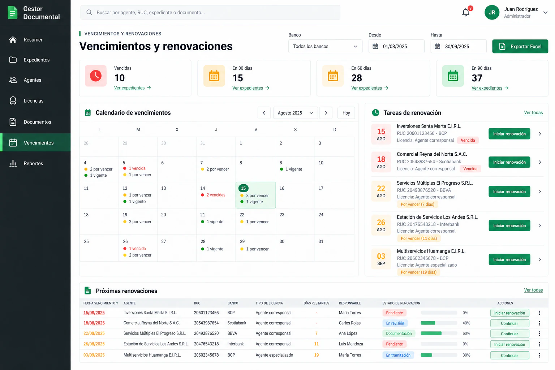Go to next month in calendar
The image size is (555, 370).
pos(326,113)
